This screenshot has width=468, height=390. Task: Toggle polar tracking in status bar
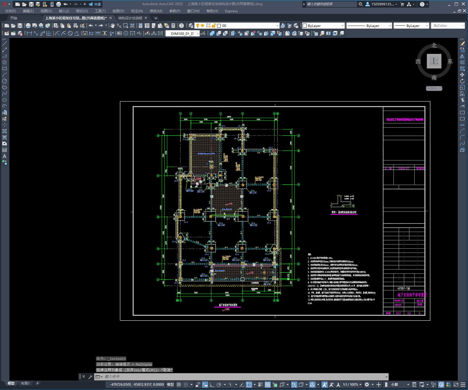point(219,385)
